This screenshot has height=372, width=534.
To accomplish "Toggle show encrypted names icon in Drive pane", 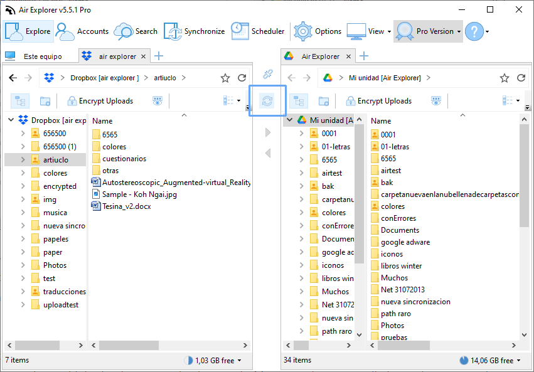I will pyautogui.click(x=436, y=101).
